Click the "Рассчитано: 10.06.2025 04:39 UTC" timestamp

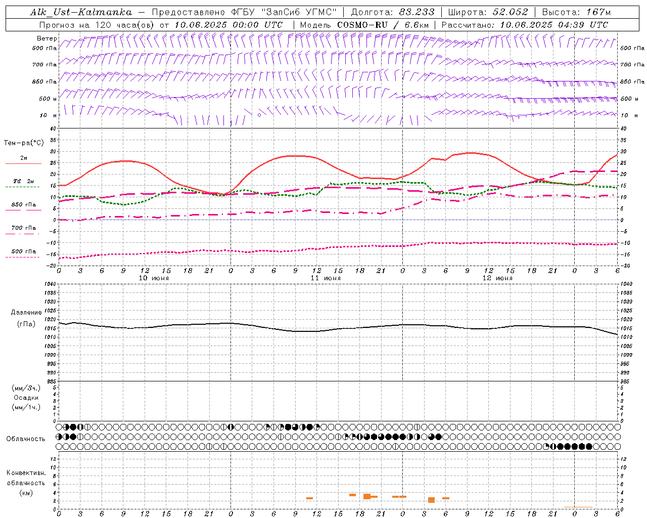click(x=525, y=25)
